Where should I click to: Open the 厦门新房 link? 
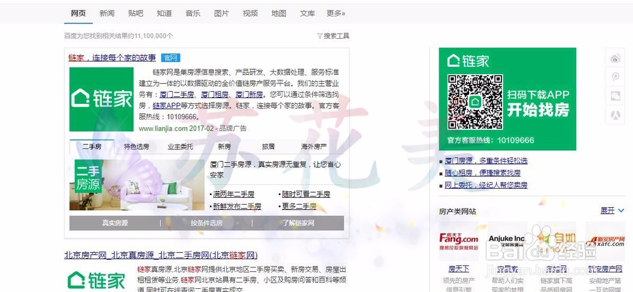(x=249, y=95)
